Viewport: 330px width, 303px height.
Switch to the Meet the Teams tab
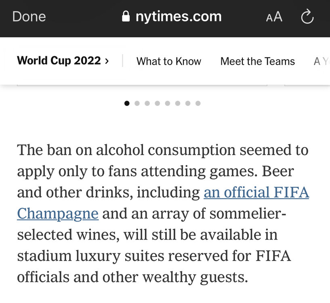coord(257,61)
